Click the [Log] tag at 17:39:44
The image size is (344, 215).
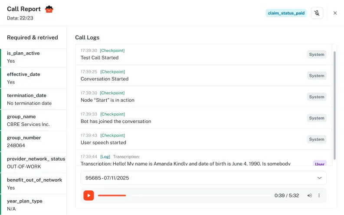[105, 157]
